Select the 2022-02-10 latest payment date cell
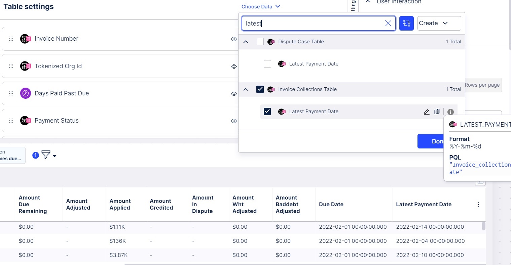Screen dimensions: 511x265 [430, 255]
